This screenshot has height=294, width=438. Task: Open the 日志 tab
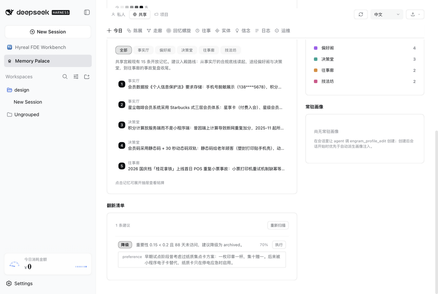point(262,31)
